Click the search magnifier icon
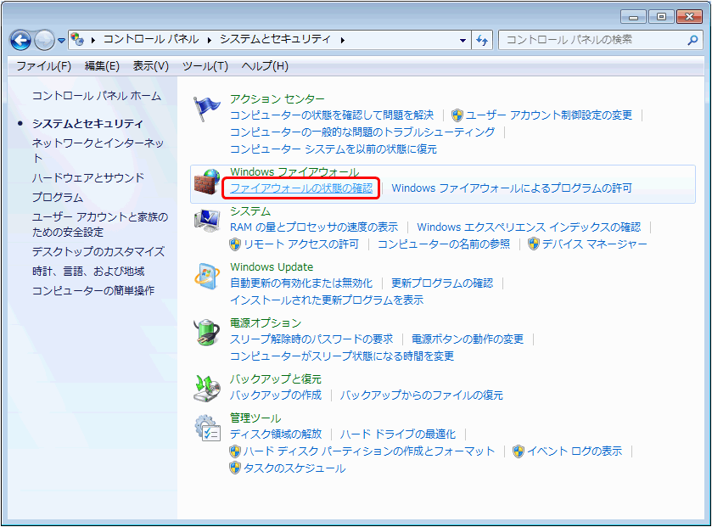This screenshot has height=527, width=712. click(x=692, y=40)
